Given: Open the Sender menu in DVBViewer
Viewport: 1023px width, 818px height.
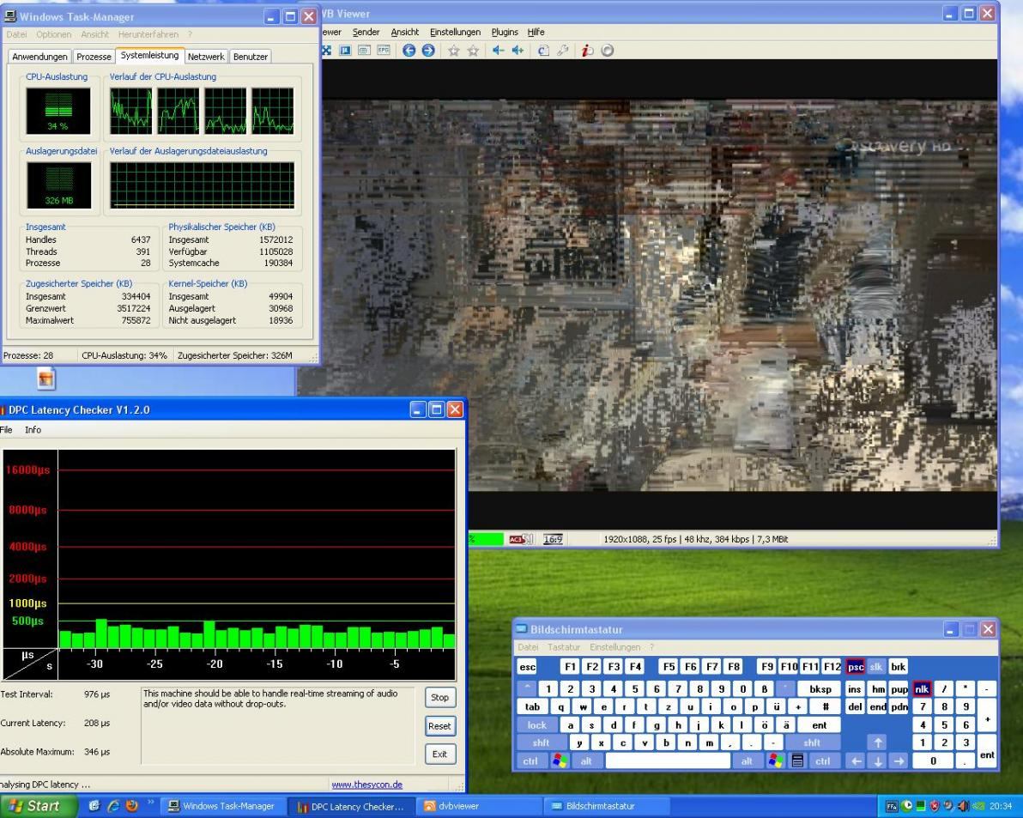Looking at the screenshot, I should pyautogui.click(x=366, y=32).
